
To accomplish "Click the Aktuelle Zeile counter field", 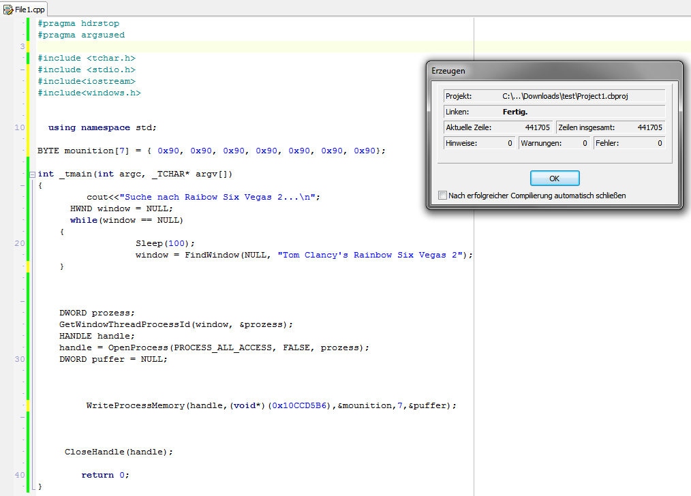I will tap(497, 127).
